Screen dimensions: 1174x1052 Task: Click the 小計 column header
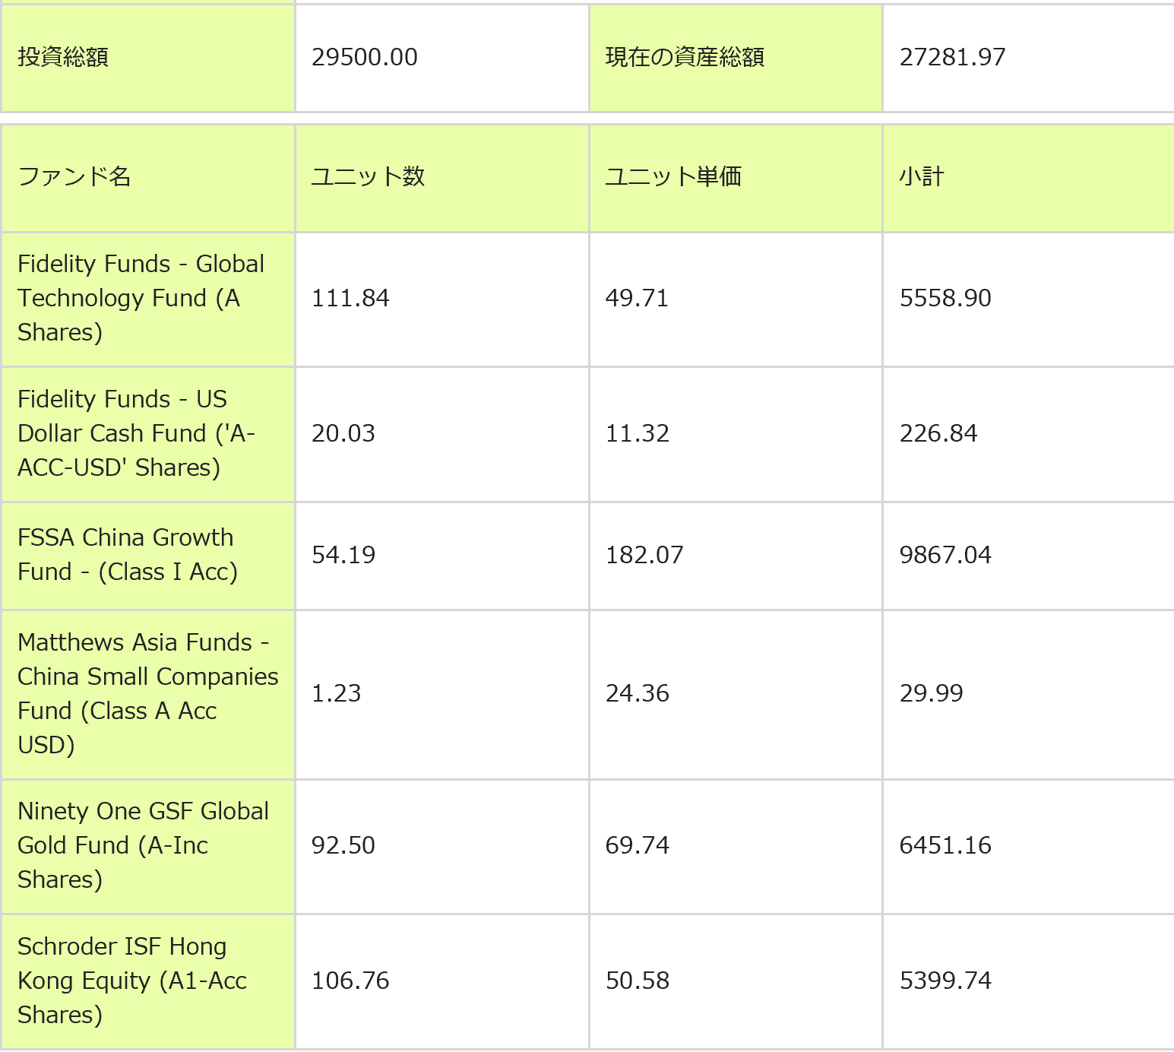click(x=921, y=177)
